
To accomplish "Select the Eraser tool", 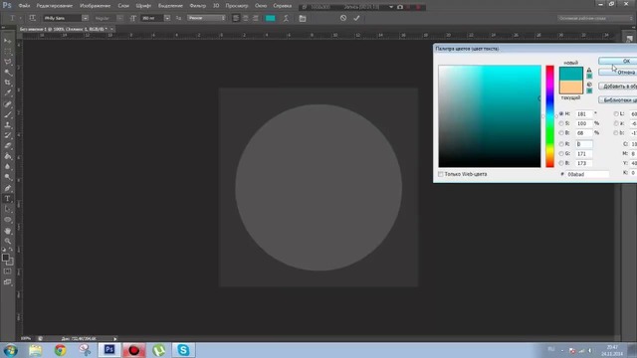I will (8, 146).
